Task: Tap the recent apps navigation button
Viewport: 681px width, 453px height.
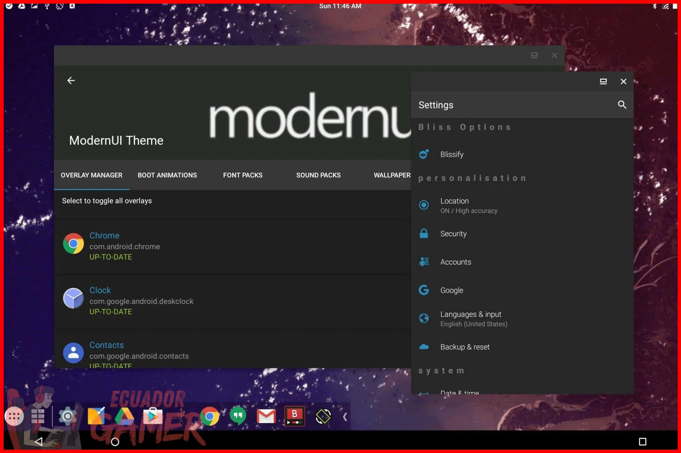Action: pos(642,441)
